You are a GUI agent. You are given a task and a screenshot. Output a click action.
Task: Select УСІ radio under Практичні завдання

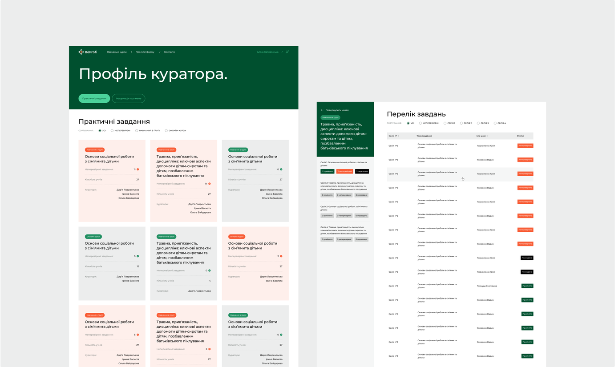point(100,131)
